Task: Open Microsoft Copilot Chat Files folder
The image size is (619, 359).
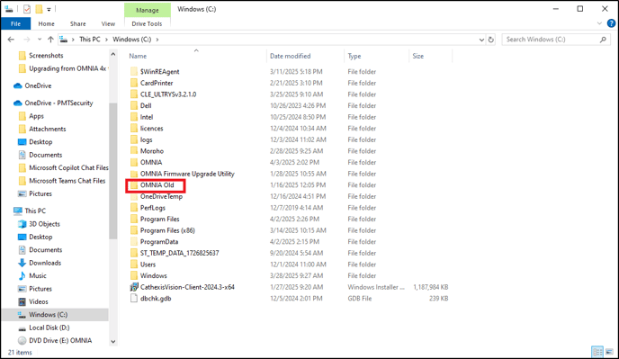Action: click(68, 168)
